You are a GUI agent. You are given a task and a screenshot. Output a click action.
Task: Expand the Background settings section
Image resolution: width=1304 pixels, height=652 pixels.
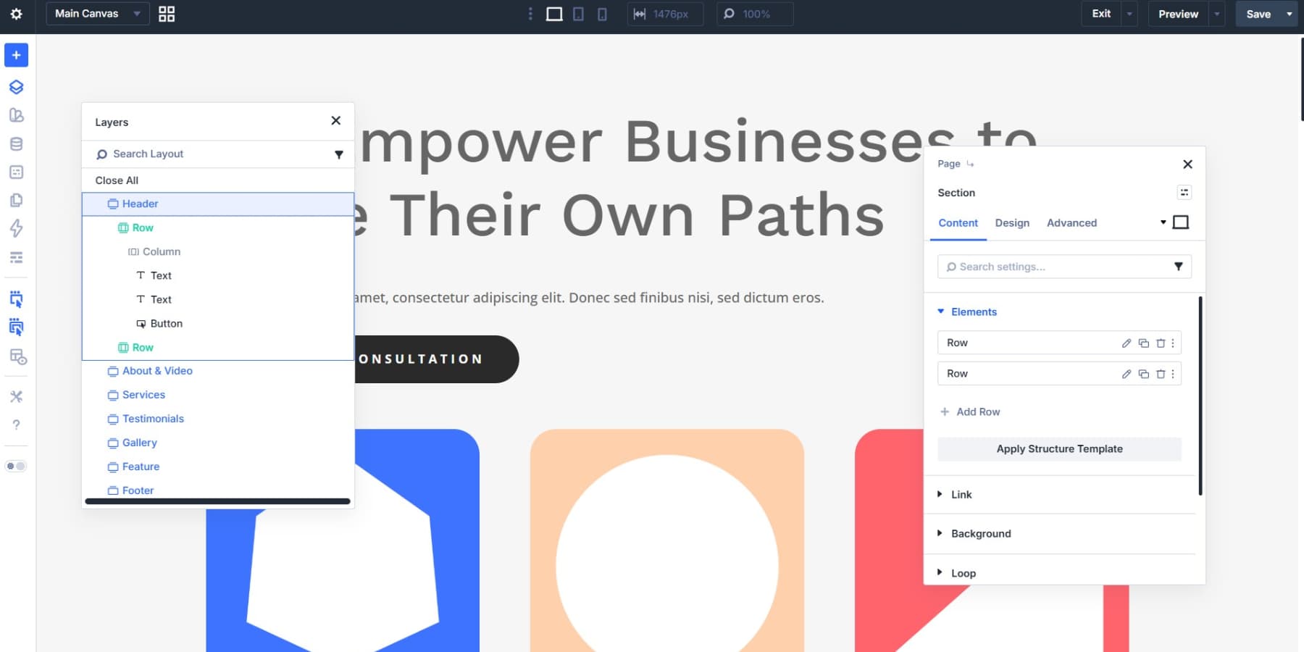[980, 533]
